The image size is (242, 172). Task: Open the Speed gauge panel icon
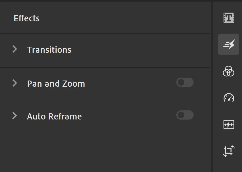pyautogui.click(x=228, y=98)
